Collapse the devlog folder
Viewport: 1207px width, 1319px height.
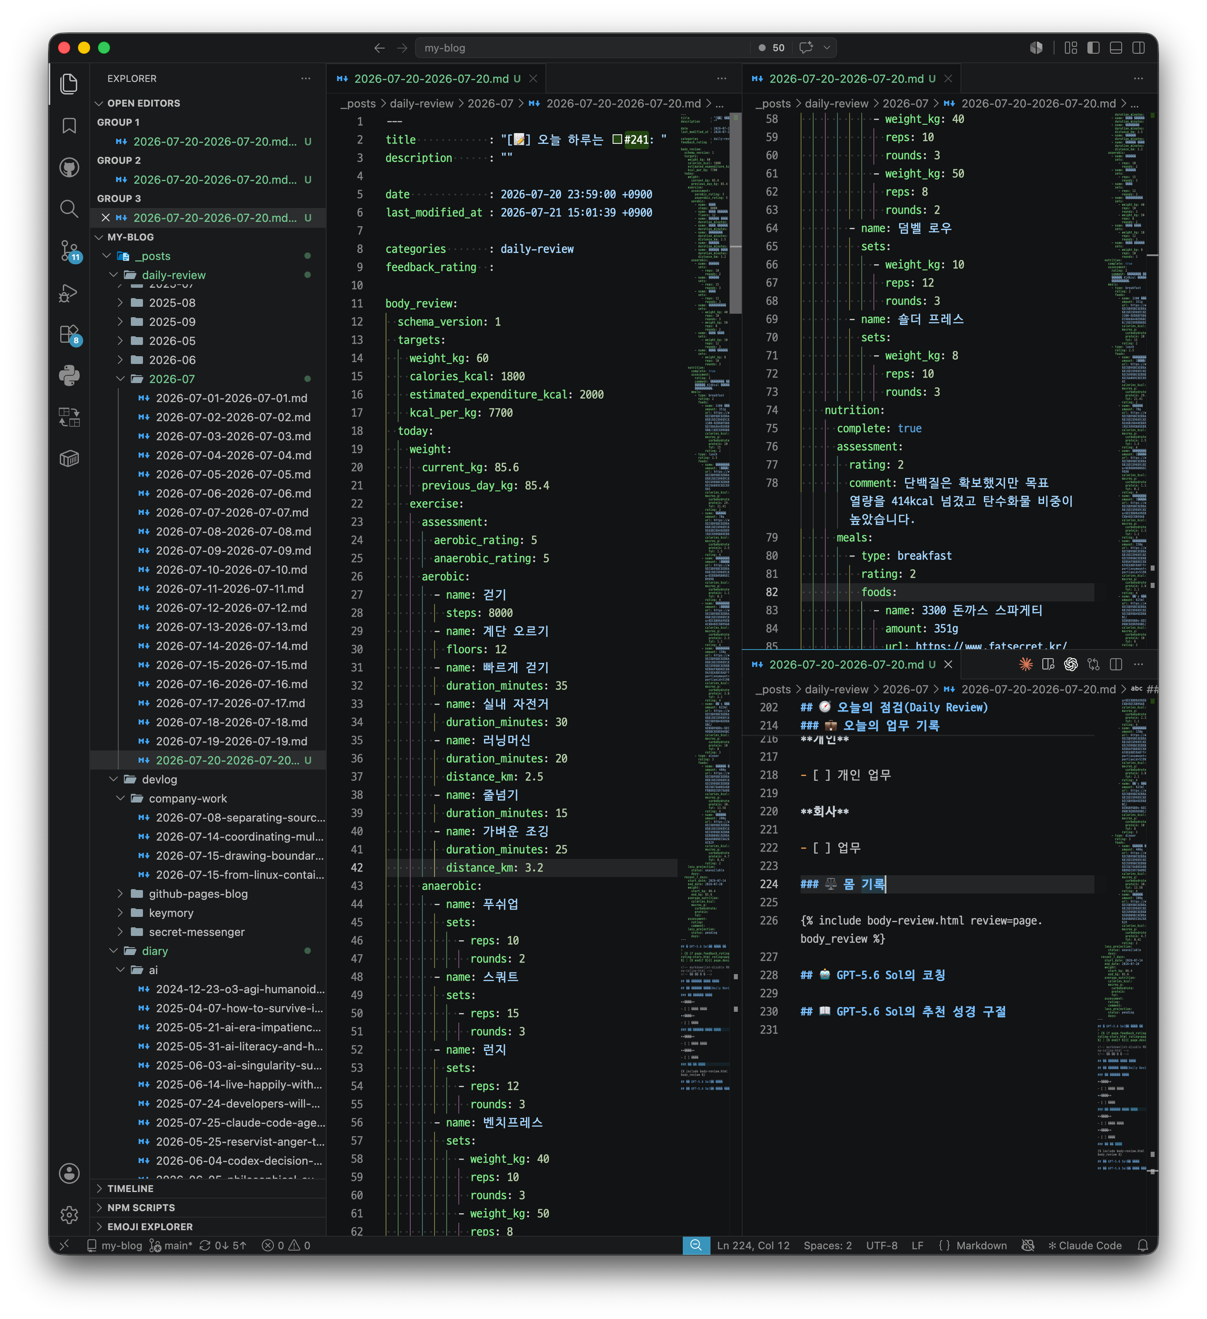tap(113, 779)
